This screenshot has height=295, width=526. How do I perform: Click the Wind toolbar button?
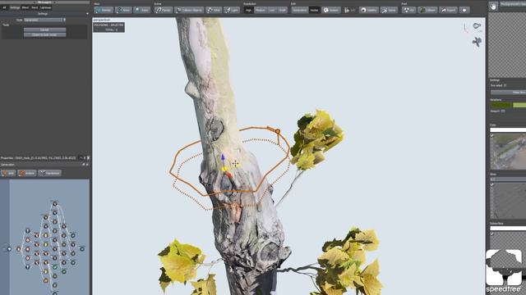(214, 10)
